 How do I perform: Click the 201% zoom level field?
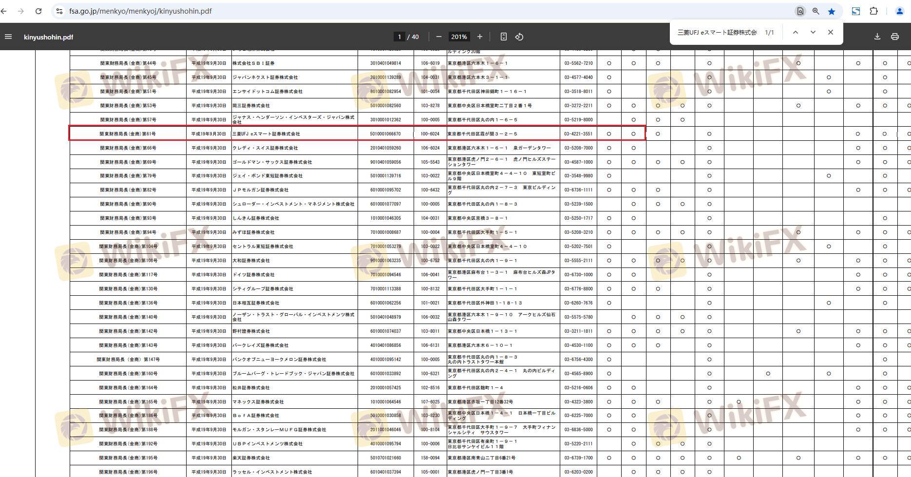[x=459, y=37]
